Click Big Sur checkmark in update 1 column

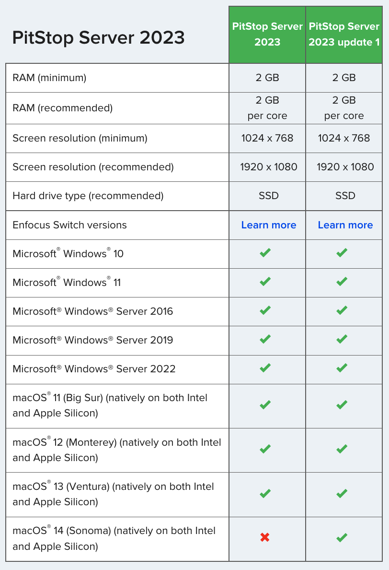342,404
